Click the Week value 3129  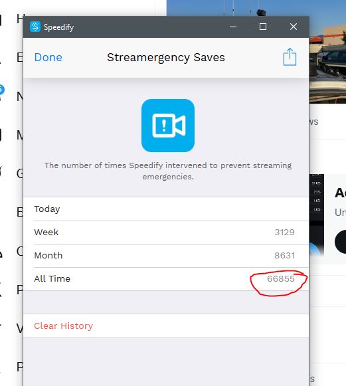point(284,232)
